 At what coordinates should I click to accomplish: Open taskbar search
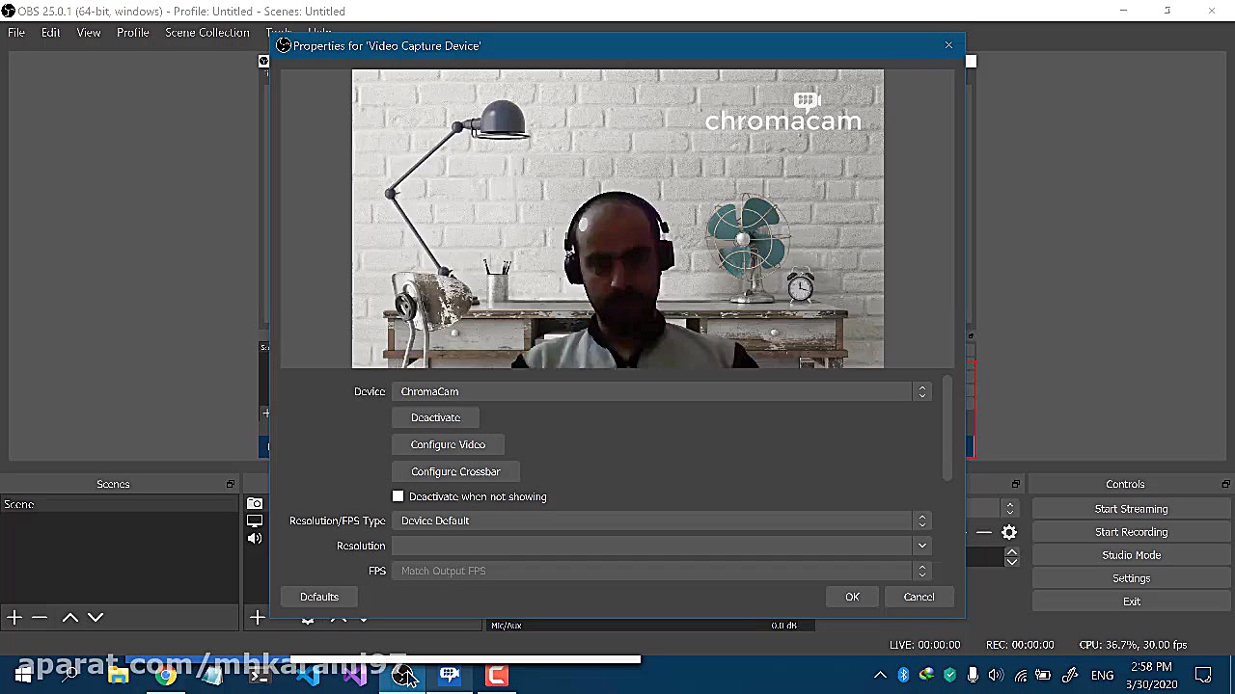(x=69, y=675)
